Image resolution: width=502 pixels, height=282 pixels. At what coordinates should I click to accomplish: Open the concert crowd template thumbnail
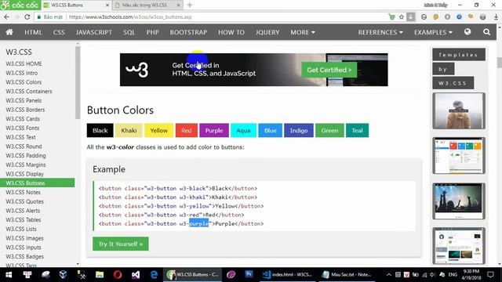pos(459,201)
